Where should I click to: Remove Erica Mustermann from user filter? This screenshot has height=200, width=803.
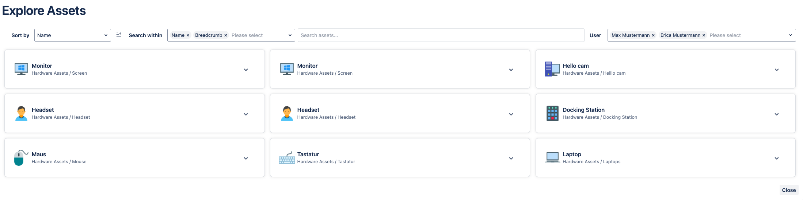point(704,35)
